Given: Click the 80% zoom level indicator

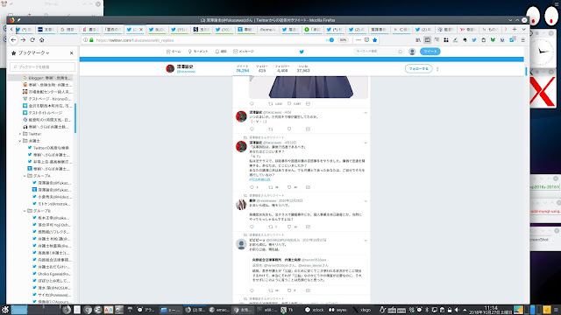Looking at the screenshot, I should 343,40.
